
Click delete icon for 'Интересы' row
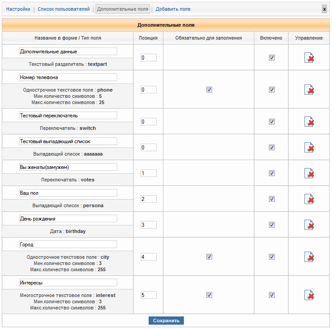(x=309, y=295)
